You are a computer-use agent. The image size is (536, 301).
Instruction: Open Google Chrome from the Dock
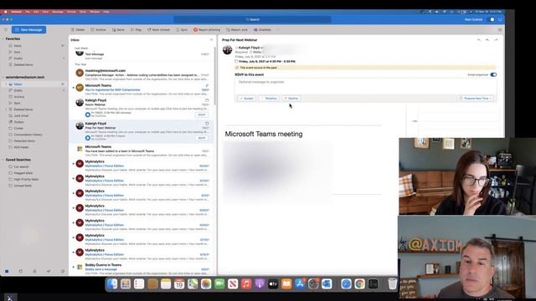tap(359, 284)
